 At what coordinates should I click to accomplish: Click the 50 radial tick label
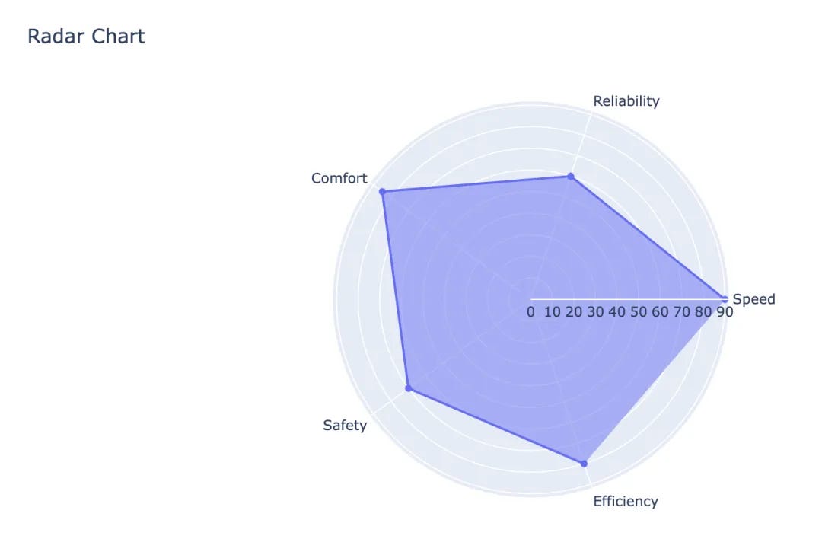[x=639, y=312]
